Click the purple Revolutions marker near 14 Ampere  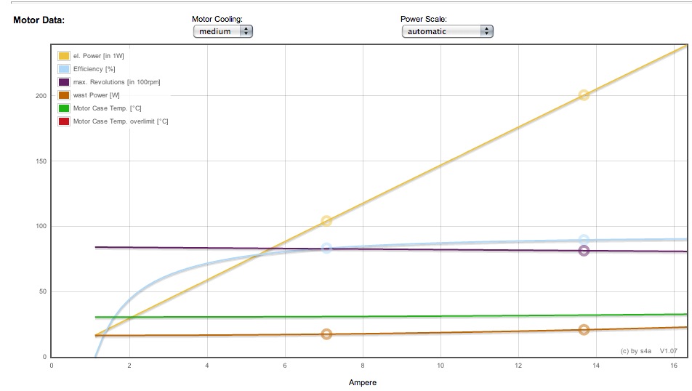coord(584,251)
